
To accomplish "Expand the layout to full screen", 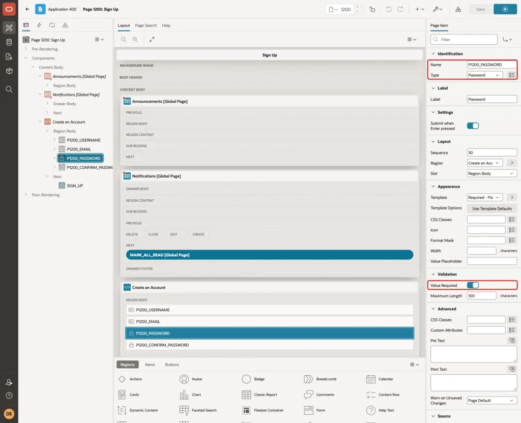I will 152,40.
